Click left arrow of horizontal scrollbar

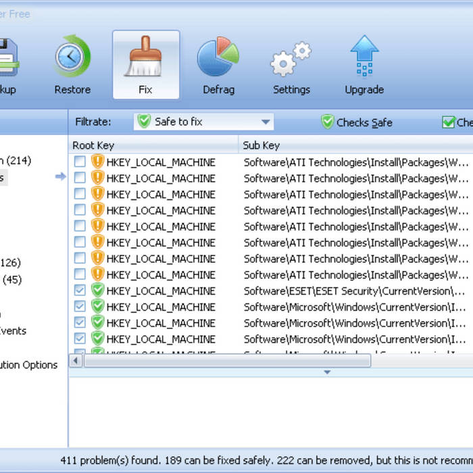click(76, 361)
